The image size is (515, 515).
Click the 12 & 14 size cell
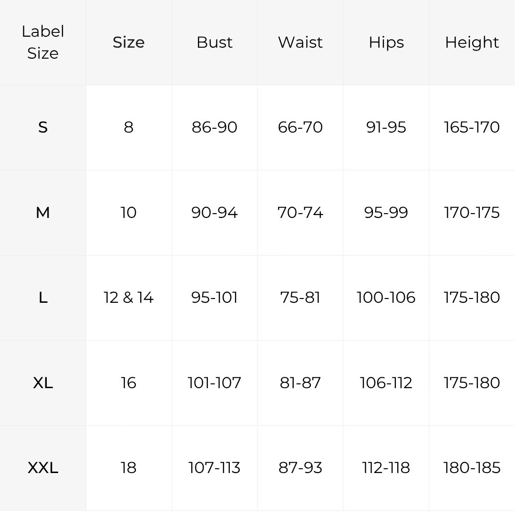coord(128,298)
